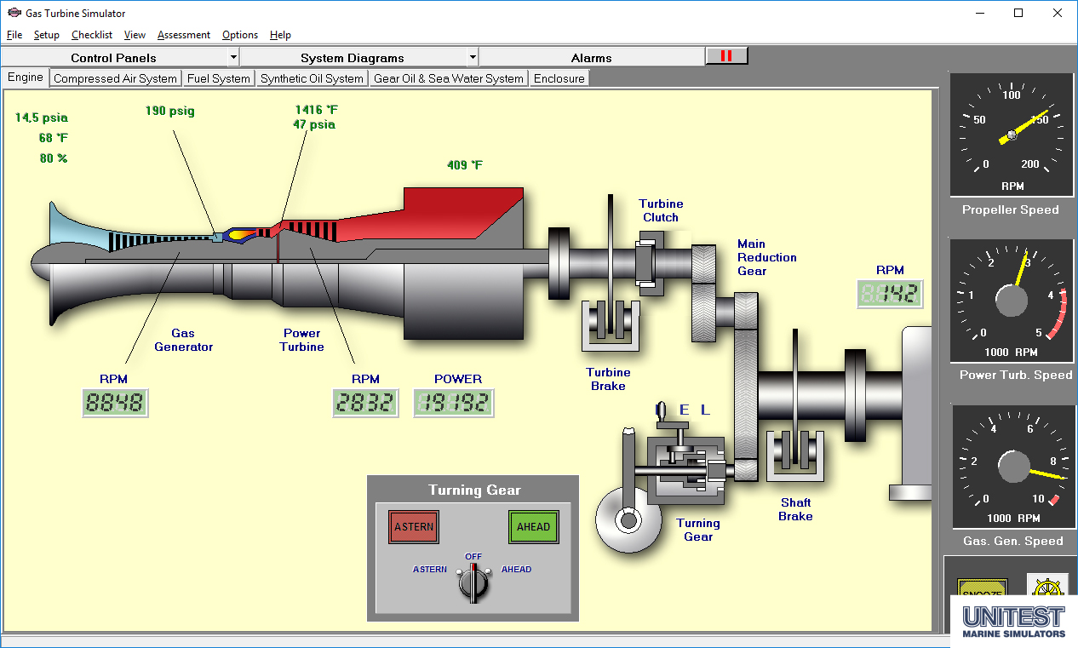Click the Power Turbine Speed gauge
Screen dimensions: 1078x648
point(1011,301)
